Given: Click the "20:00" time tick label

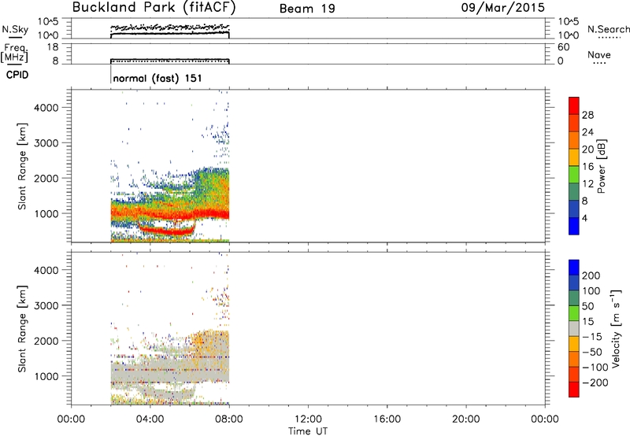Looking at the screenshot, I should [x=466, y=419].
